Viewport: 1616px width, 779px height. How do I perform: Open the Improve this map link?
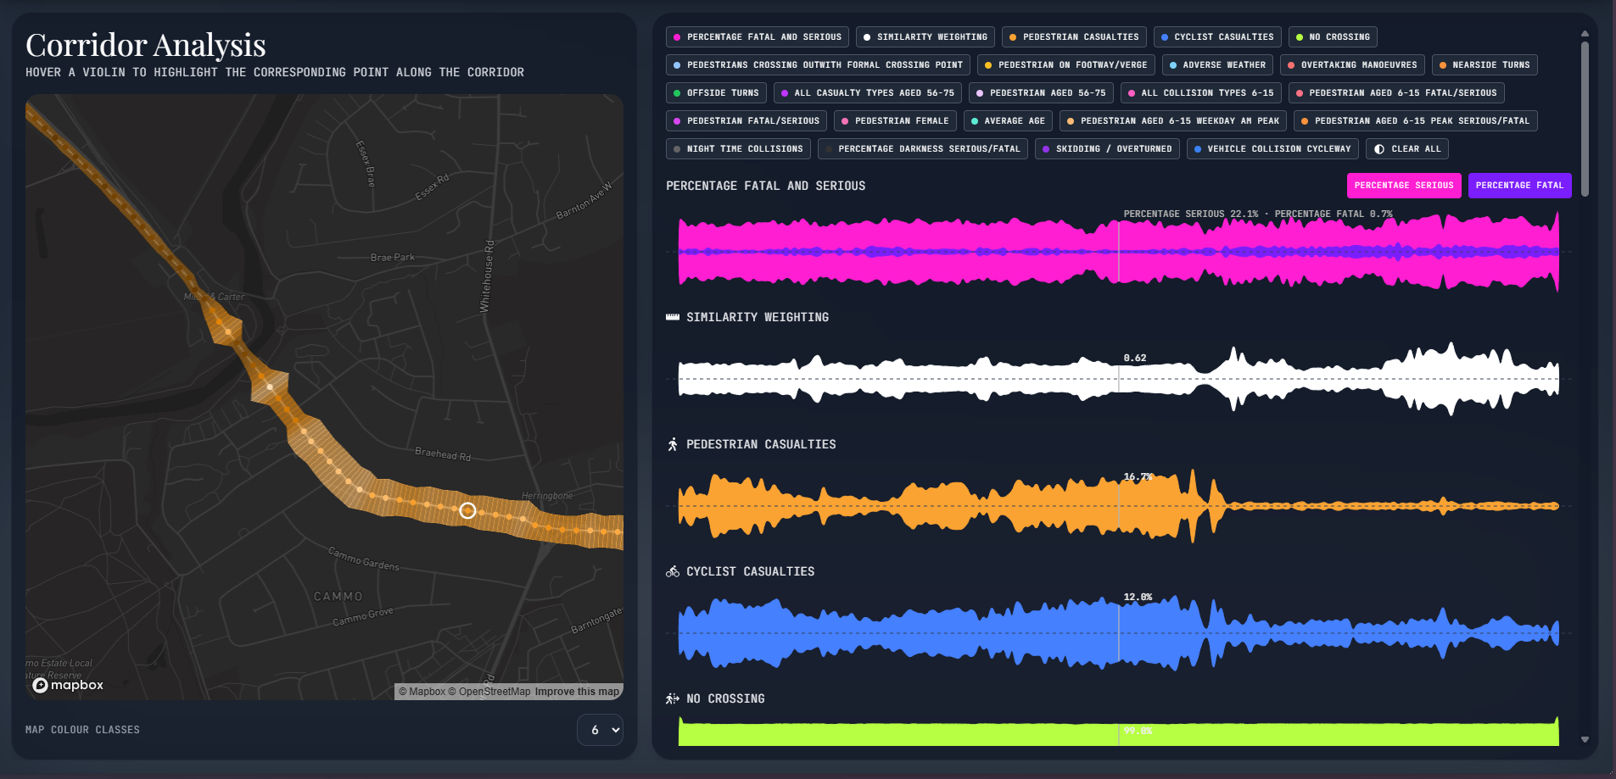[x=577, y=692]
